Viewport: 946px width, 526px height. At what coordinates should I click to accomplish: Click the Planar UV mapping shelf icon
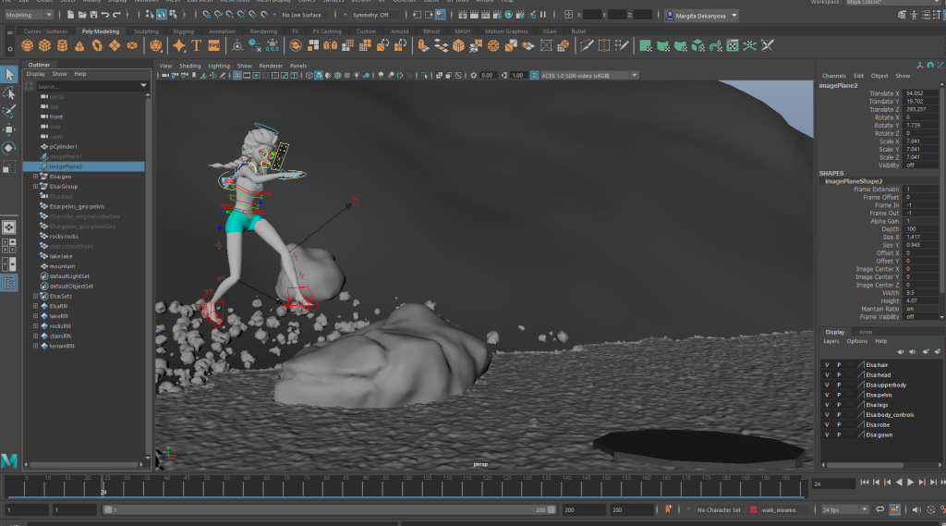click(646, 46)
